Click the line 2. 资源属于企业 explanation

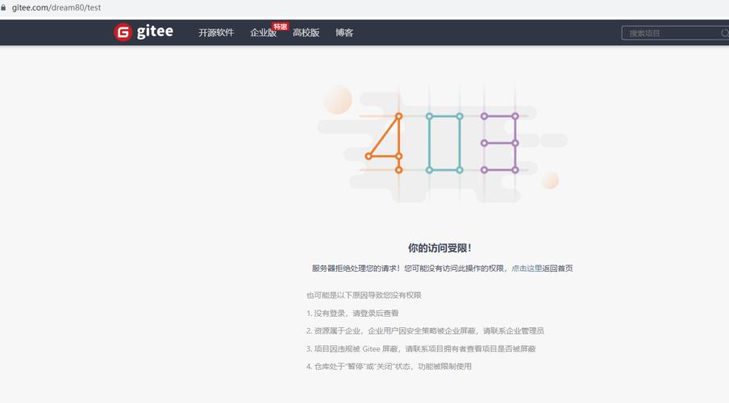[x=425, y=331]
